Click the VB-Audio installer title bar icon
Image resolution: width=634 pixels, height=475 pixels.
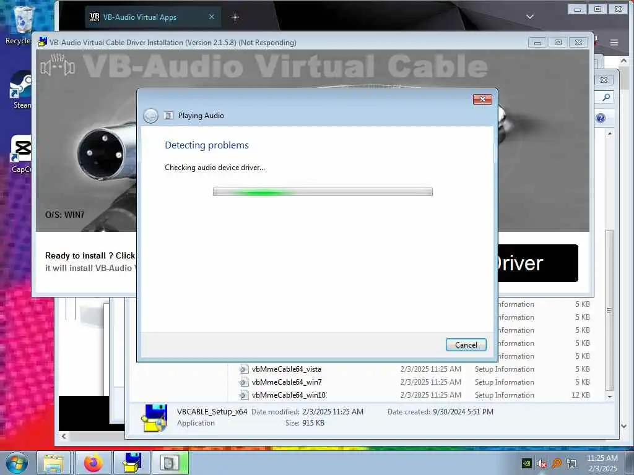click(42, 42)
